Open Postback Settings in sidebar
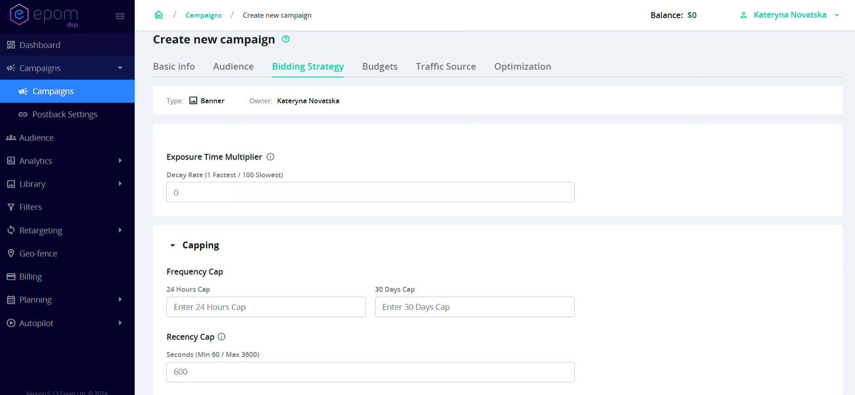 [67, 115]
